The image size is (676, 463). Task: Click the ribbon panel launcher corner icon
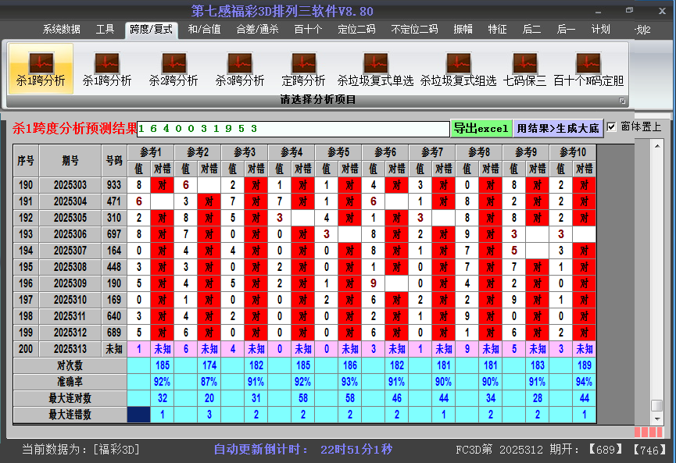pos(622,101)
